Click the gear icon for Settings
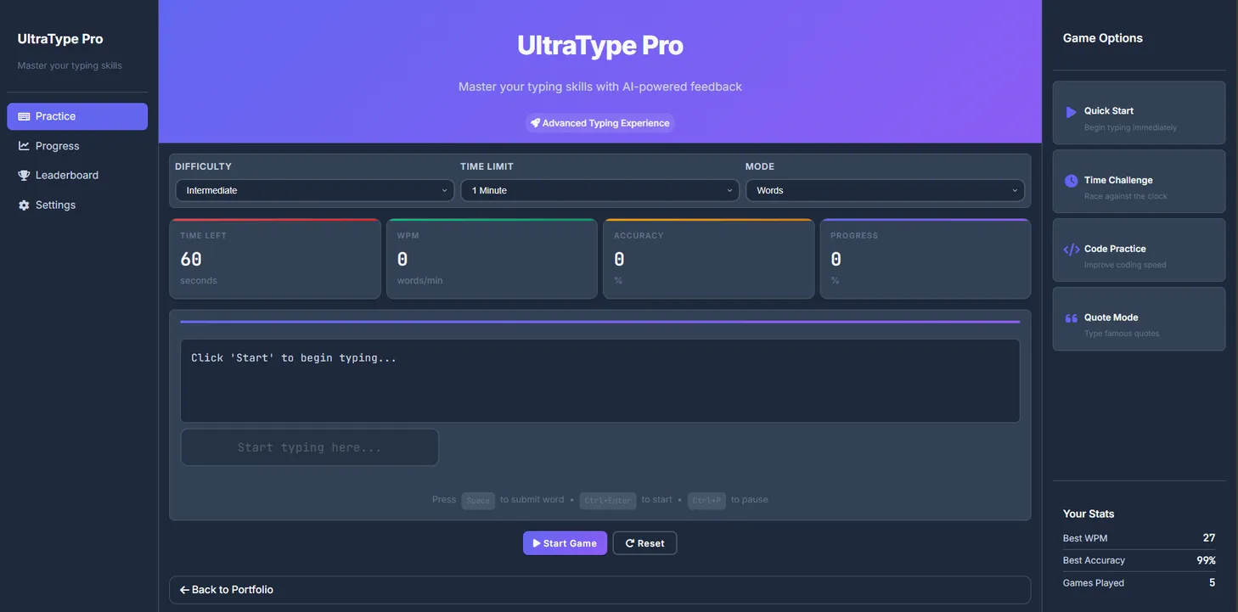The height and width of the screenshot is (612, 1238). 24,205
